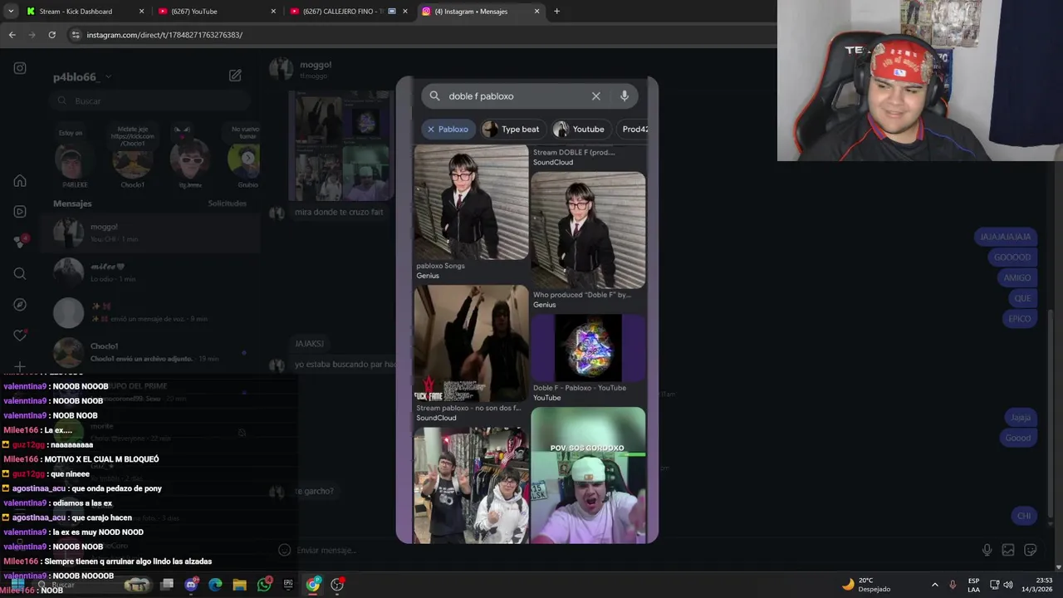Attach a photo with the image icon
Viewport: 1063px width, 598px height.
[x=1008, y=550]
